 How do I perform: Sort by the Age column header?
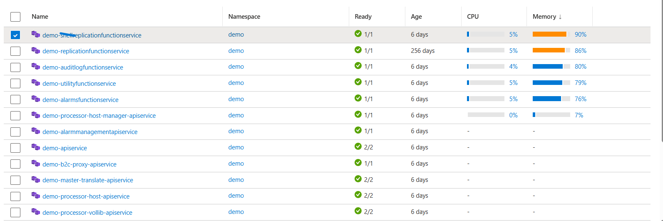coord(416,17)
